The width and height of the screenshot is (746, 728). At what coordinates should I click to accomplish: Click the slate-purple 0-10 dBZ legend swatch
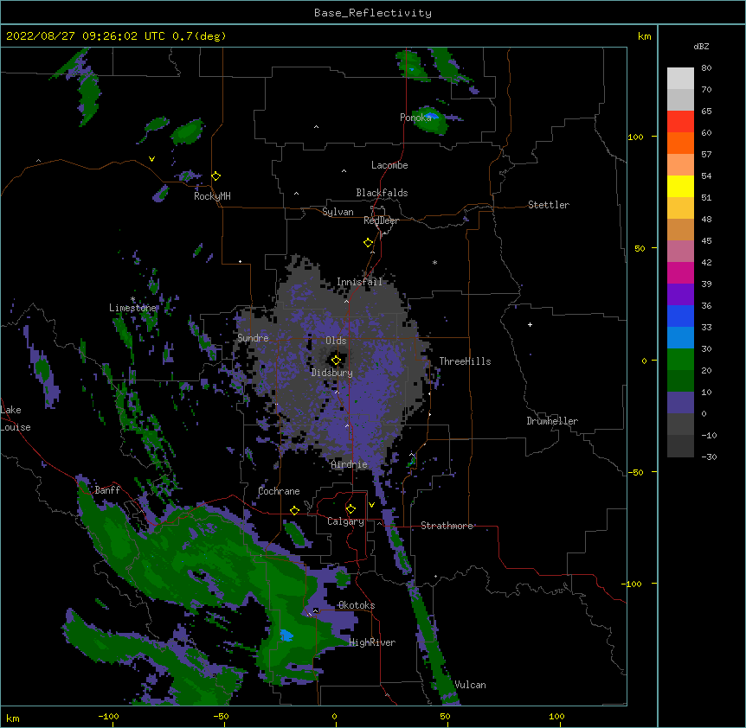[680, 403]
